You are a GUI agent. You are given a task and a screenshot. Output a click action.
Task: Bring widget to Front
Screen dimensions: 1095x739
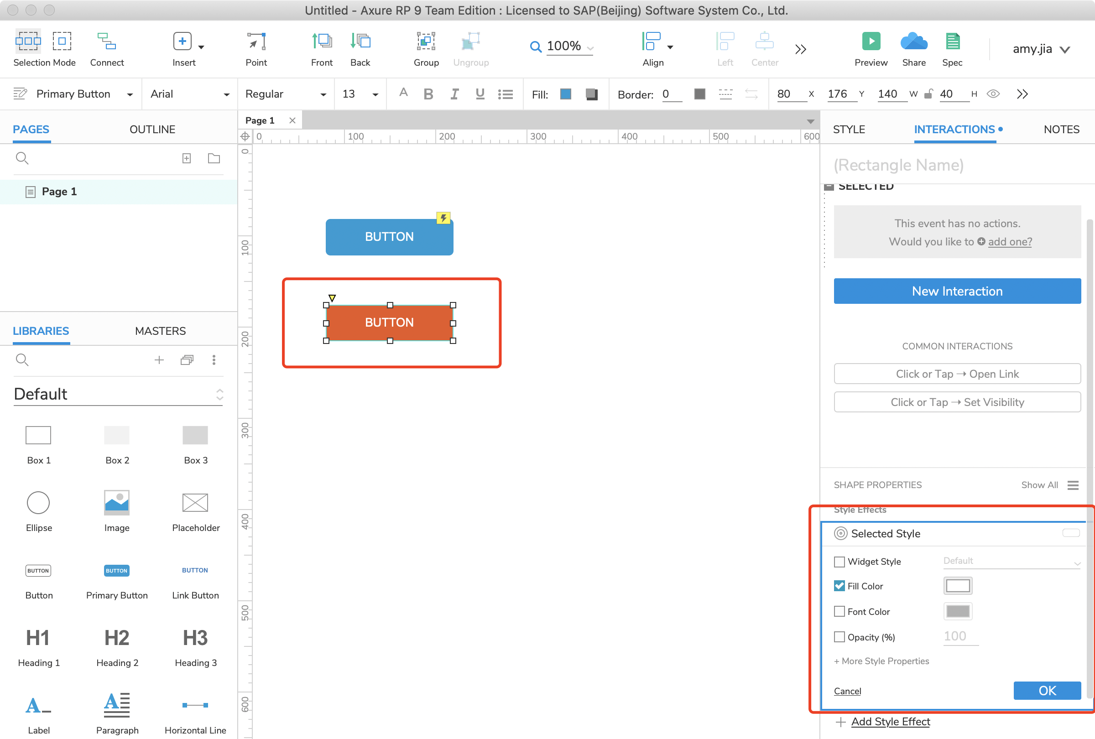[x=322, y=42]
